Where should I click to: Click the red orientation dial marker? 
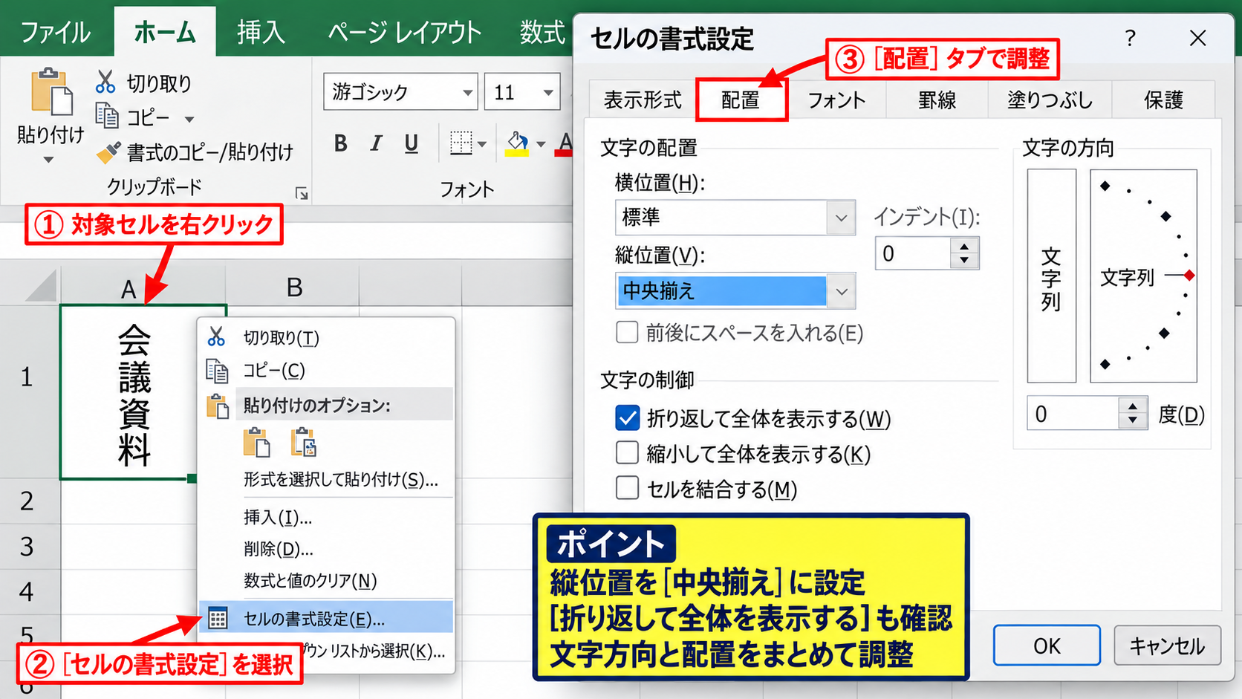pyautogui.click(x=1189, y=276)
